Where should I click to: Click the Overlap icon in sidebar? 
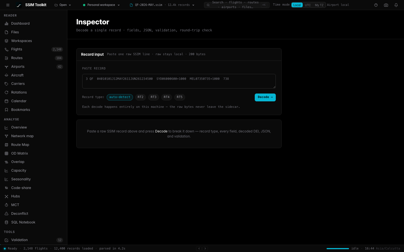6,162
